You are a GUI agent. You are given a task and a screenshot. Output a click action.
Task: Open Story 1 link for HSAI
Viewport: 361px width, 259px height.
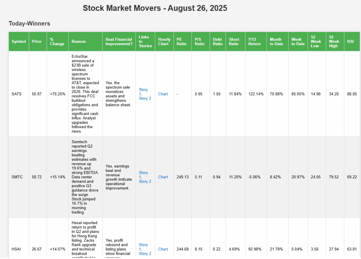143,245
